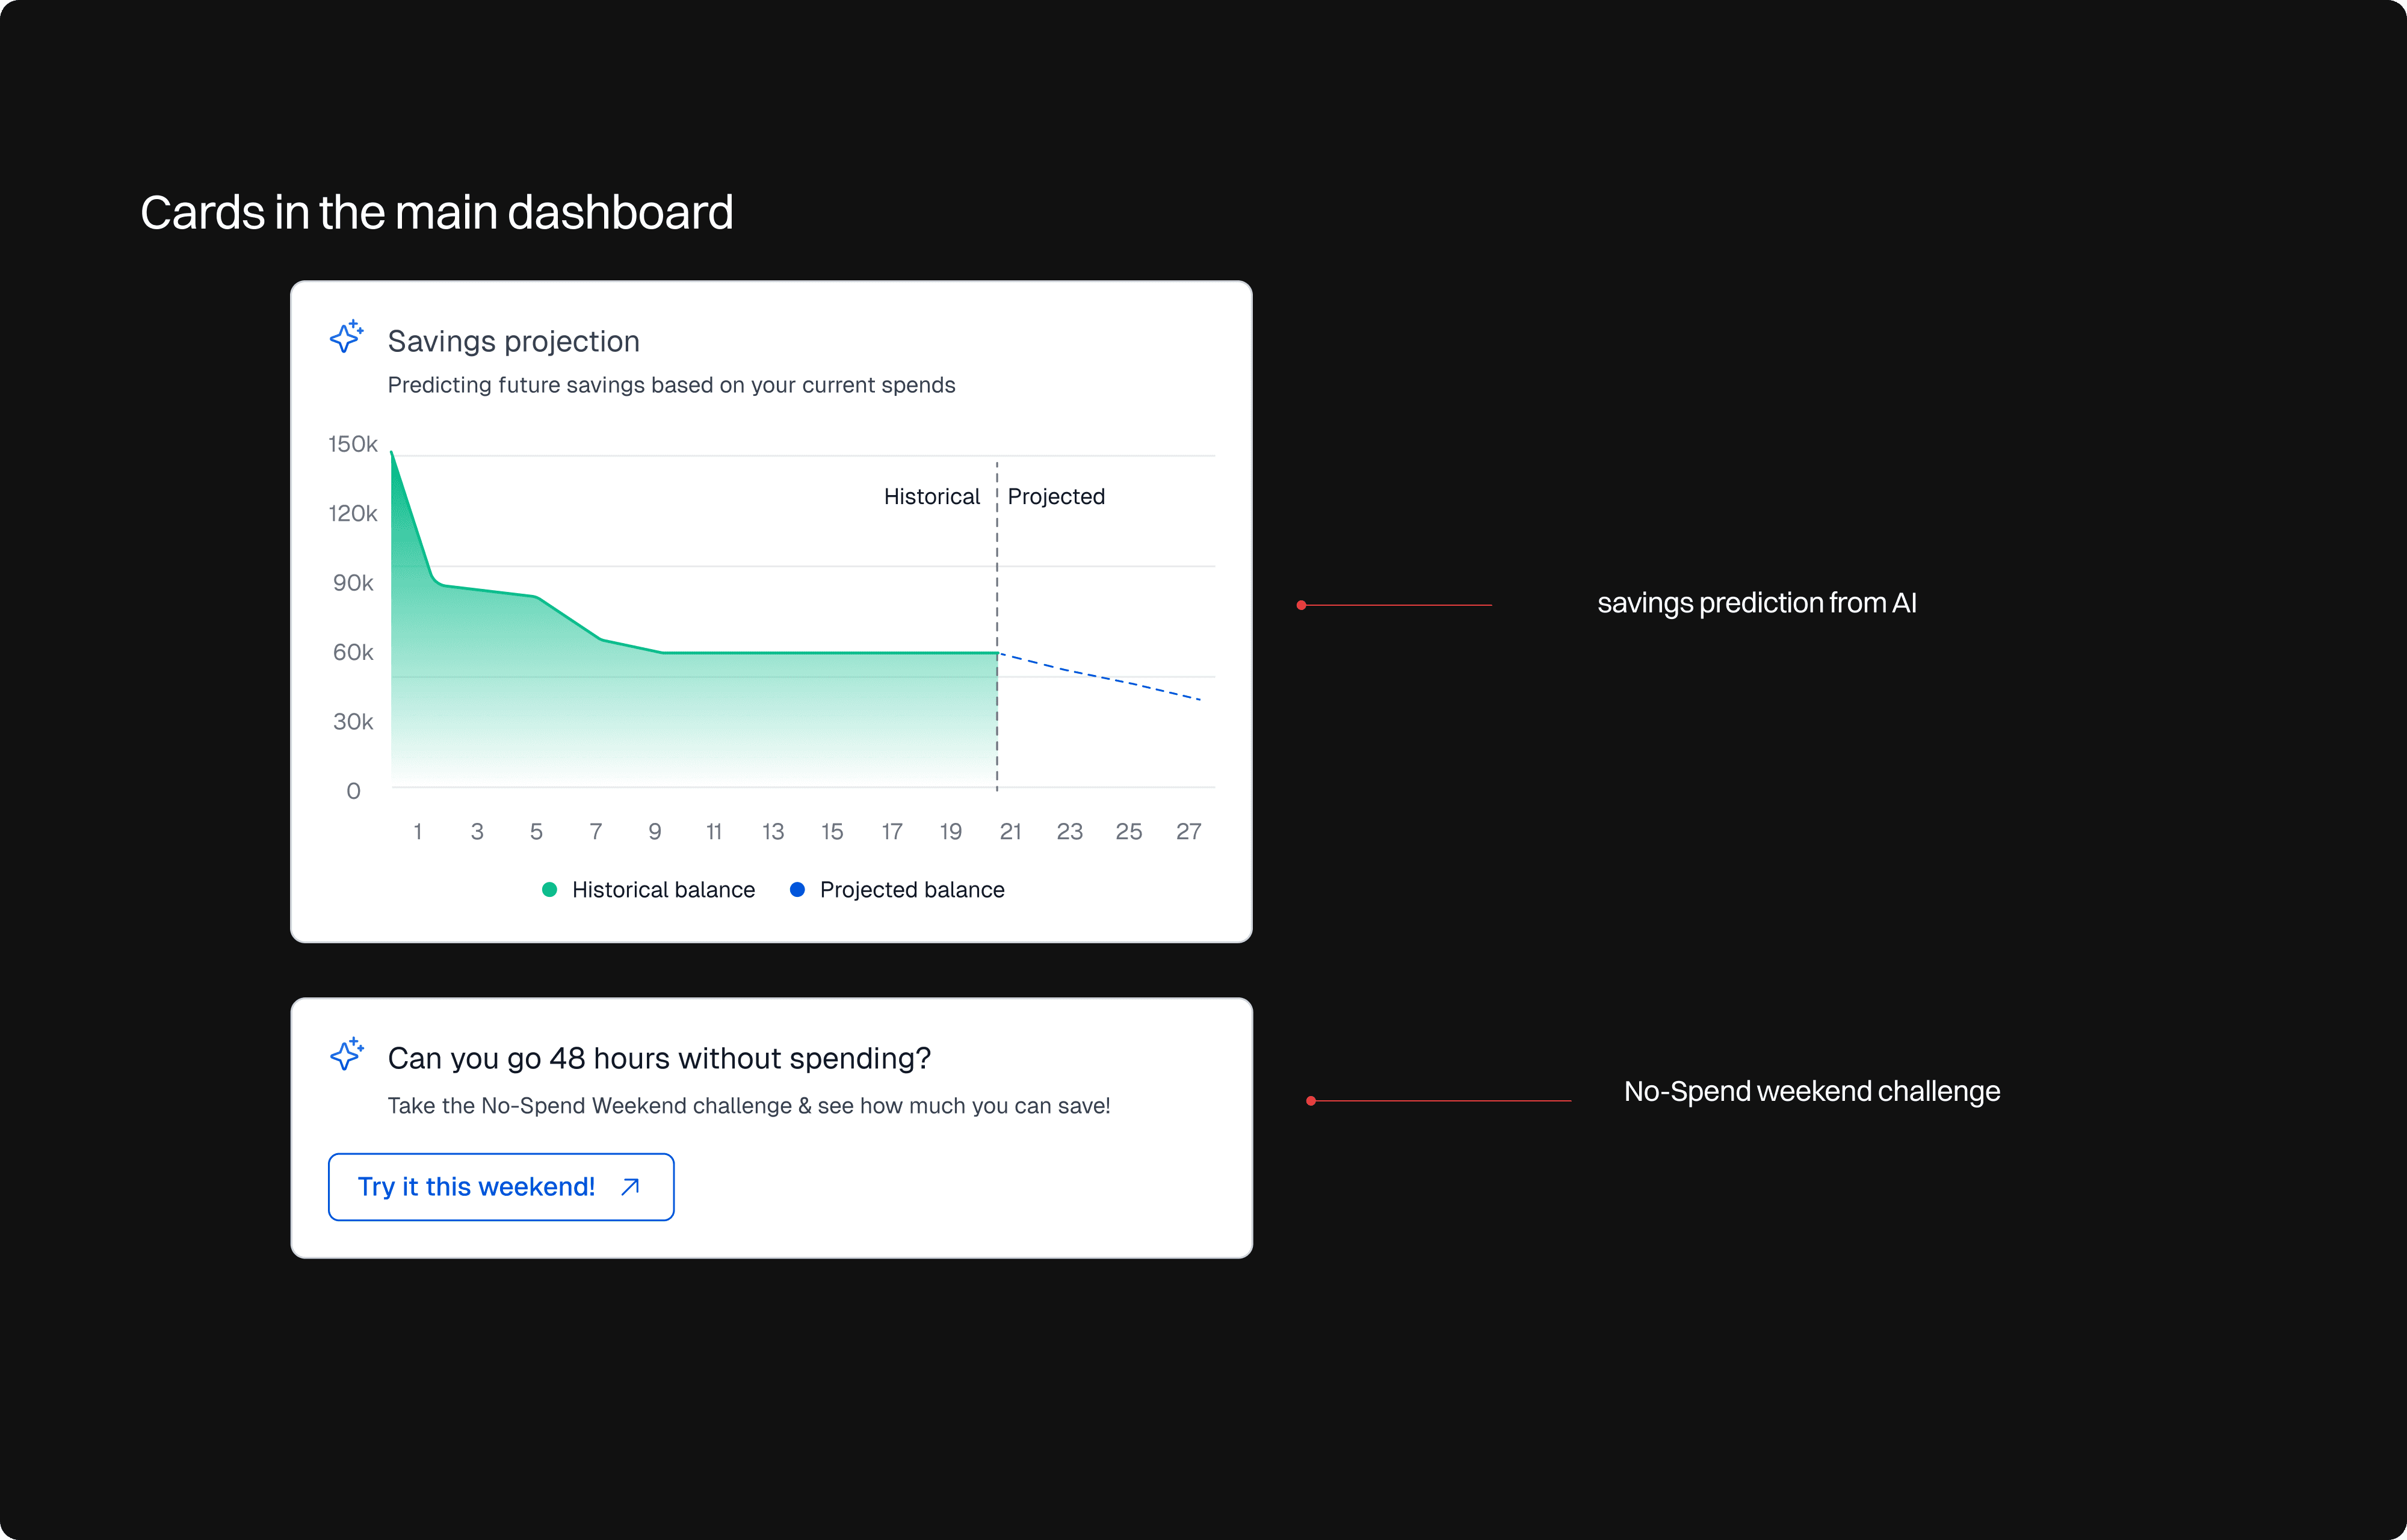Select day 27 on the x-axis
Image resolution: width=2407 pixels, height=1540 pixels.
(x=1188, y=832)
